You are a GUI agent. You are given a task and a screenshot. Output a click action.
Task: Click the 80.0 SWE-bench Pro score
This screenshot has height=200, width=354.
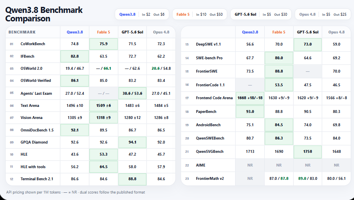click(279, 58)
